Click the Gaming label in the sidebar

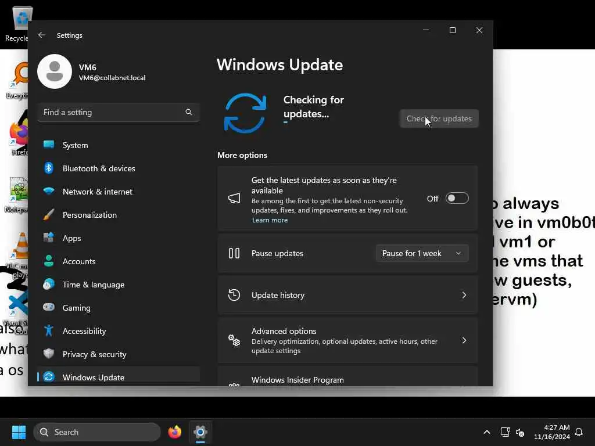tap(77, 308)
